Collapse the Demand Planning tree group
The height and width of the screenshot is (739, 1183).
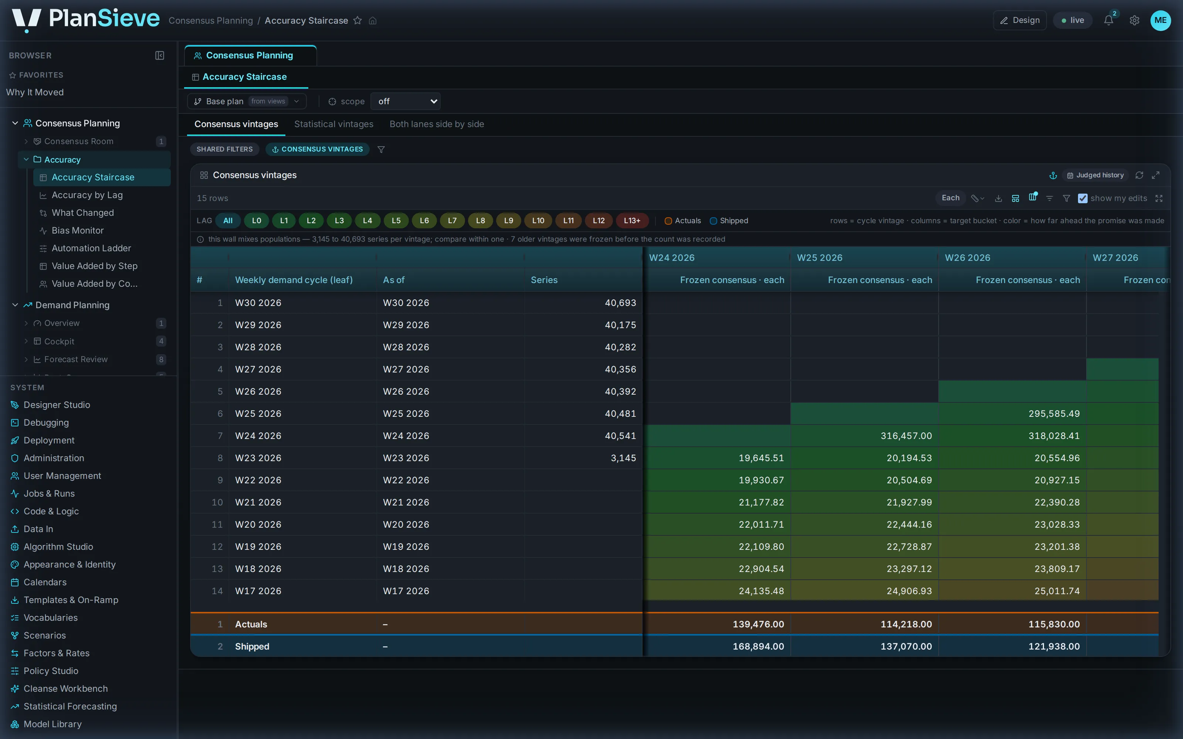(x=15, y=305)
